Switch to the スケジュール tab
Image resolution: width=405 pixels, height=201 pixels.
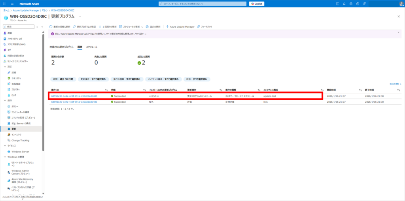click(91, 47)
